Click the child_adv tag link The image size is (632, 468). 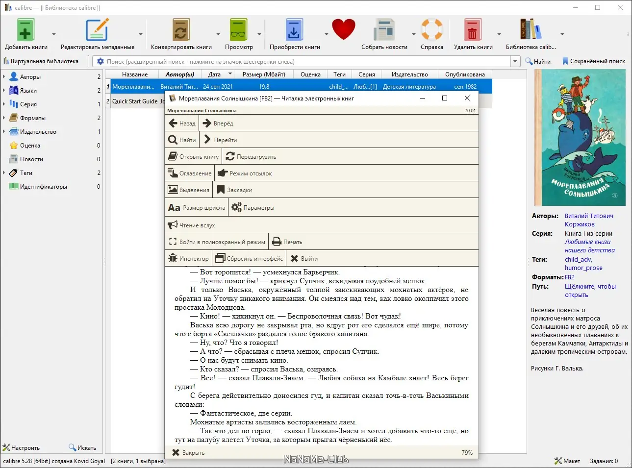click(578, 260)
